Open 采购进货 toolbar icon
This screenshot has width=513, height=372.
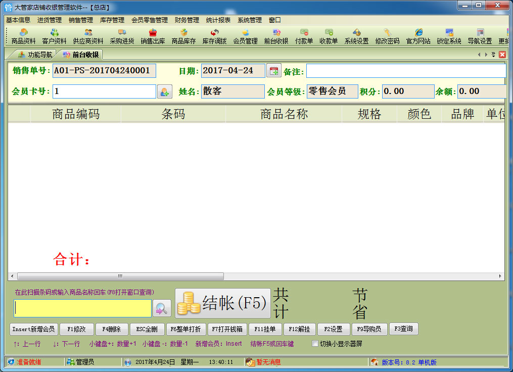(x=122, y=36)
